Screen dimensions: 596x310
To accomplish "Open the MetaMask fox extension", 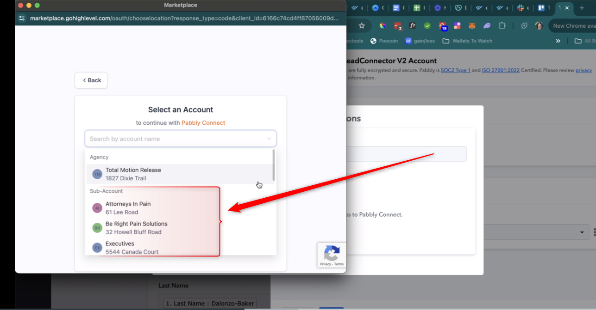I will [x=472, y=26].
